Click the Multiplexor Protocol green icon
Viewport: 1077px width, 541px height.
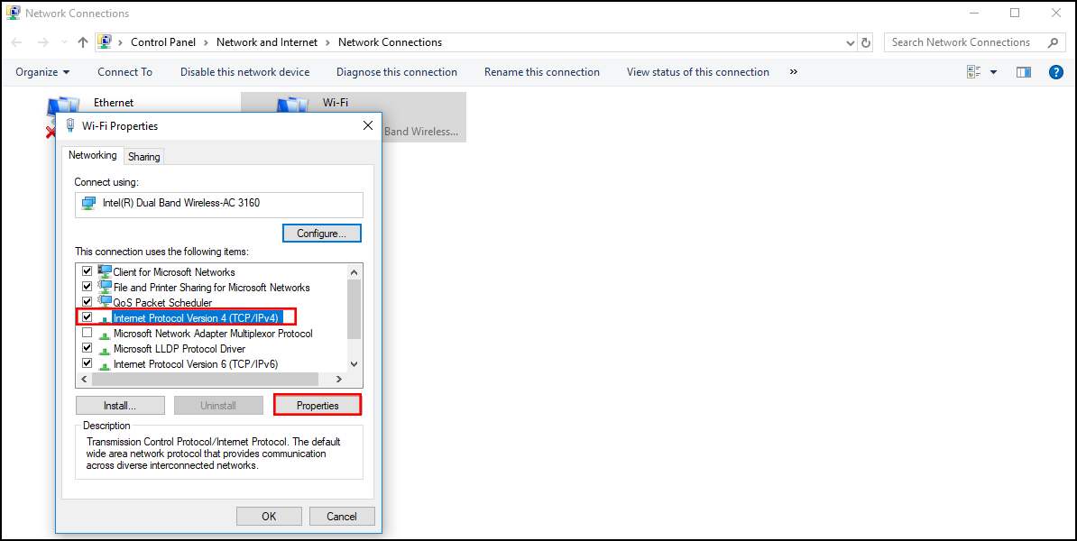pos(105,335)
